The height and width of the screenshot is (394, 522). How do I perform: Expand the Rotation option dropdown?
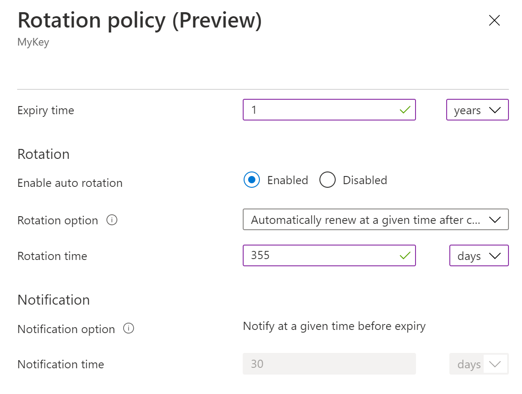click(375, 220)
